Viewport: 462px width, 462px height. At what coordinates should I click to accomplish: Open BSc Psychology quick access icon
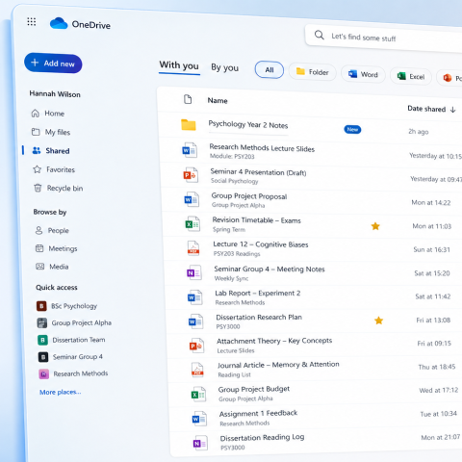point(41,306)
